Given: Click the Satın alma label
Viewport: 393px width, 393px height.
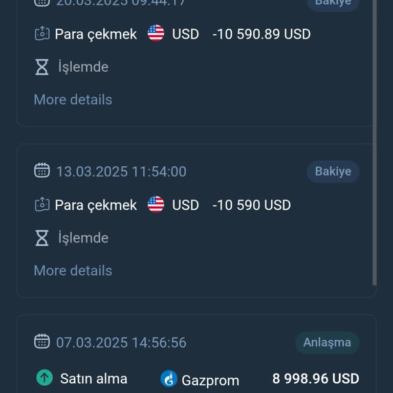Looking at the screenshot, I should (x=94, y=379).
